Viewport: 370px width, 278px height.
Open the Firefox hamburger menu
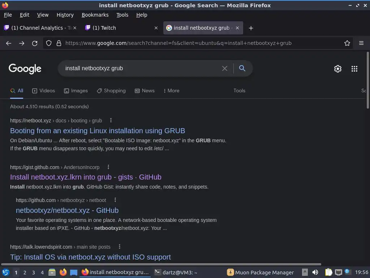pyautogui.click(x=361, y=43)
